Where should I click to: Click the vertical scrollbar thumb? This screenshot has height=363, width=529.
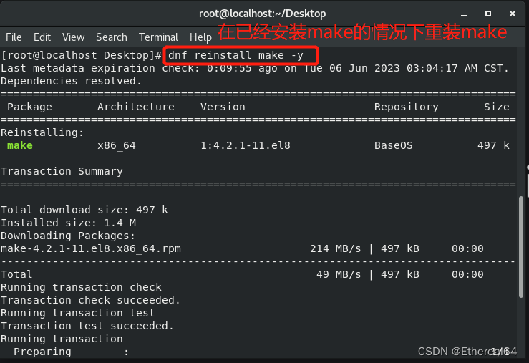521,247
